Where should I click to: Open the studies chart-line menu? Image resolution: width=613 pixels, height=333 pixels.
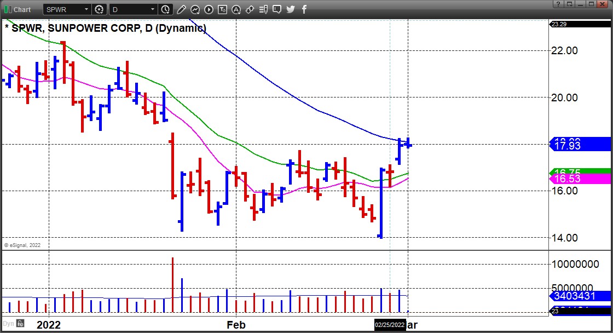[x=195, y=9]
